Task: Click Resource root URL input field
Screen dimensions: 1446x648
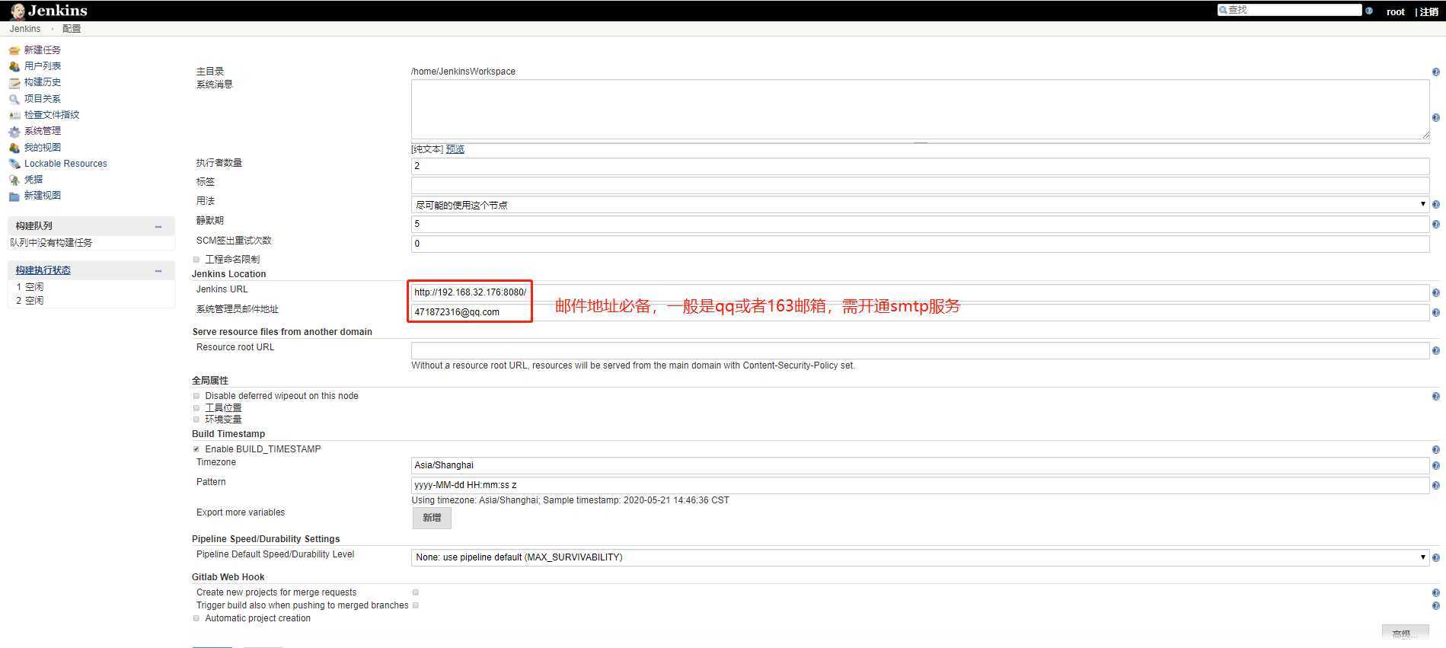Action: [x=920, y=350]
